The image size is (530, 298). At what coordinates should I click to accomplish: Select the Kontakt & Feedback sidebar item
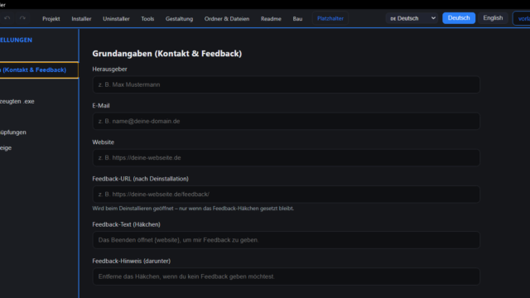tap(39, 70)
